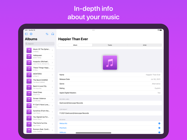
Task: Click the headphones icon
Action: [53, 34]
